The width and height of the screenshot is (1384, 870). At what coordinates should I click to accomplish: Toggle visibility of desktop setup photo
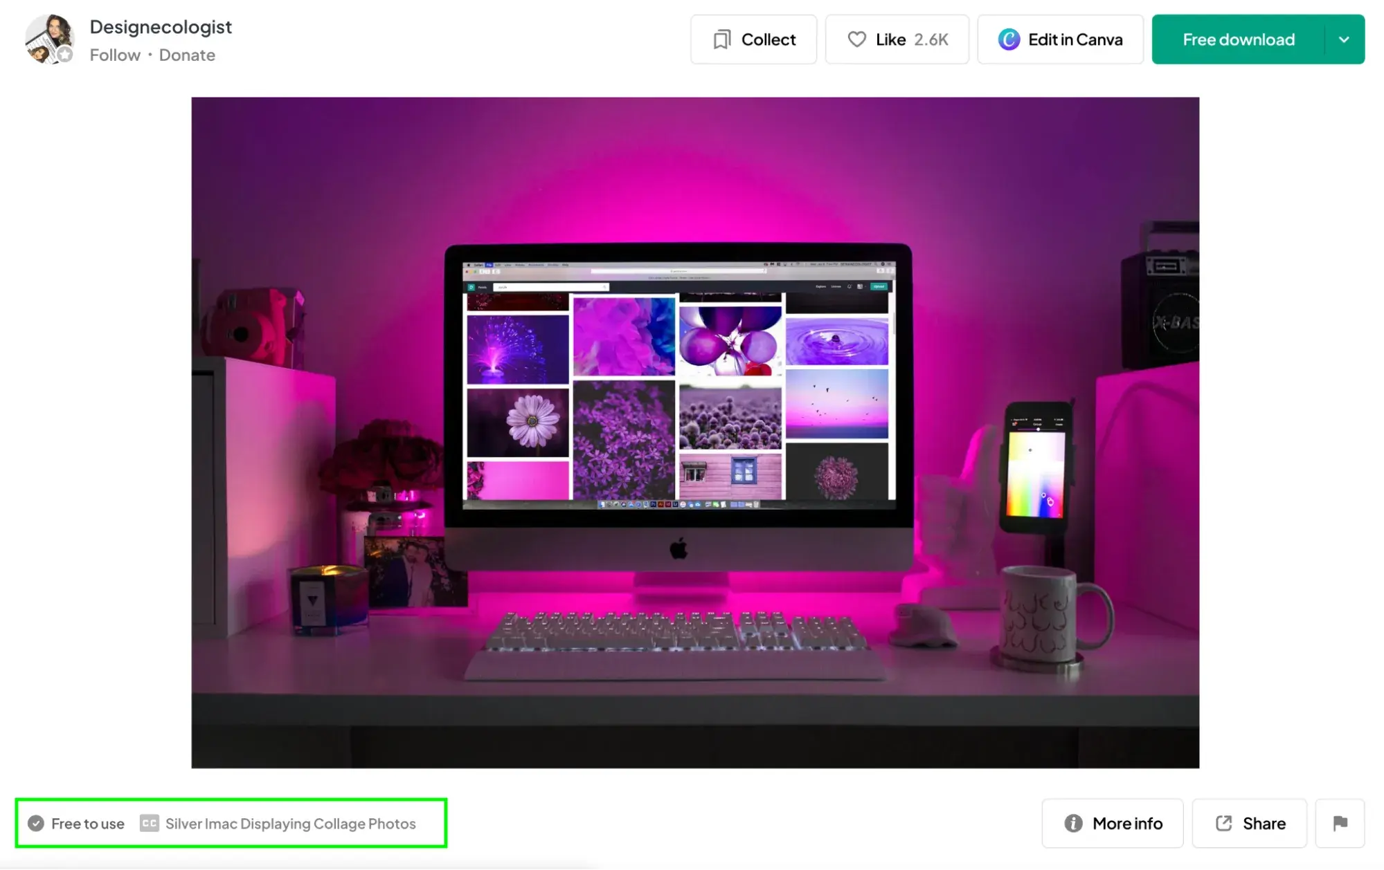pos(695,431)
